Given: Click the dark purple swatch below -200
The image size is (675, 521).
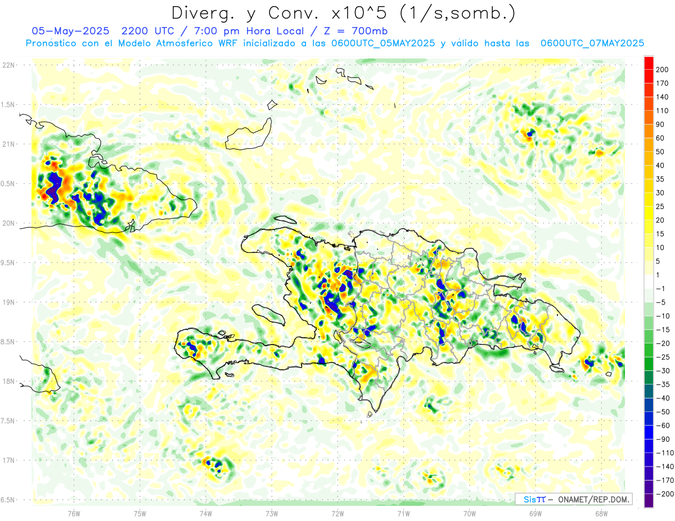Looking at the screenshot, I should (x=649, y=501).
